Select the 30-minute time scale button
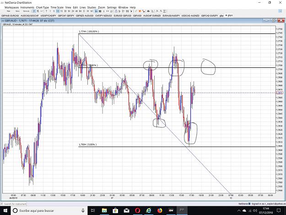Image resolution: width=286 pixels, height=215 pixels. coord(65,11)
